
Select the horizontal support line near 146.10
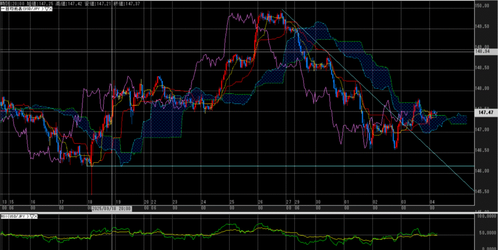click(x=292, y=166)
